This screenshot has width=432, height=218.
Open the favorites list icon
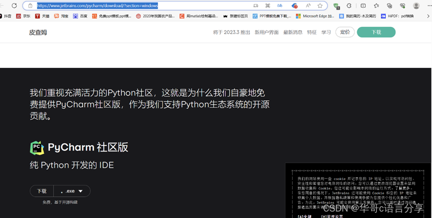point(377,5)
